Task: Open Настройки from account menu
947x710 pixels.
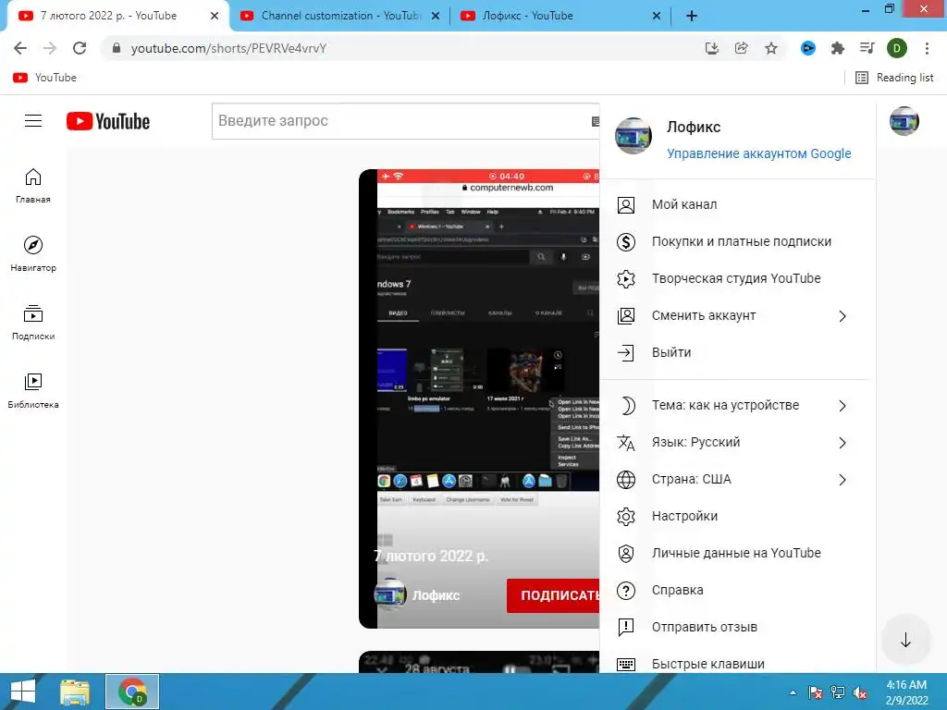Action: click(x=737, y=516)
